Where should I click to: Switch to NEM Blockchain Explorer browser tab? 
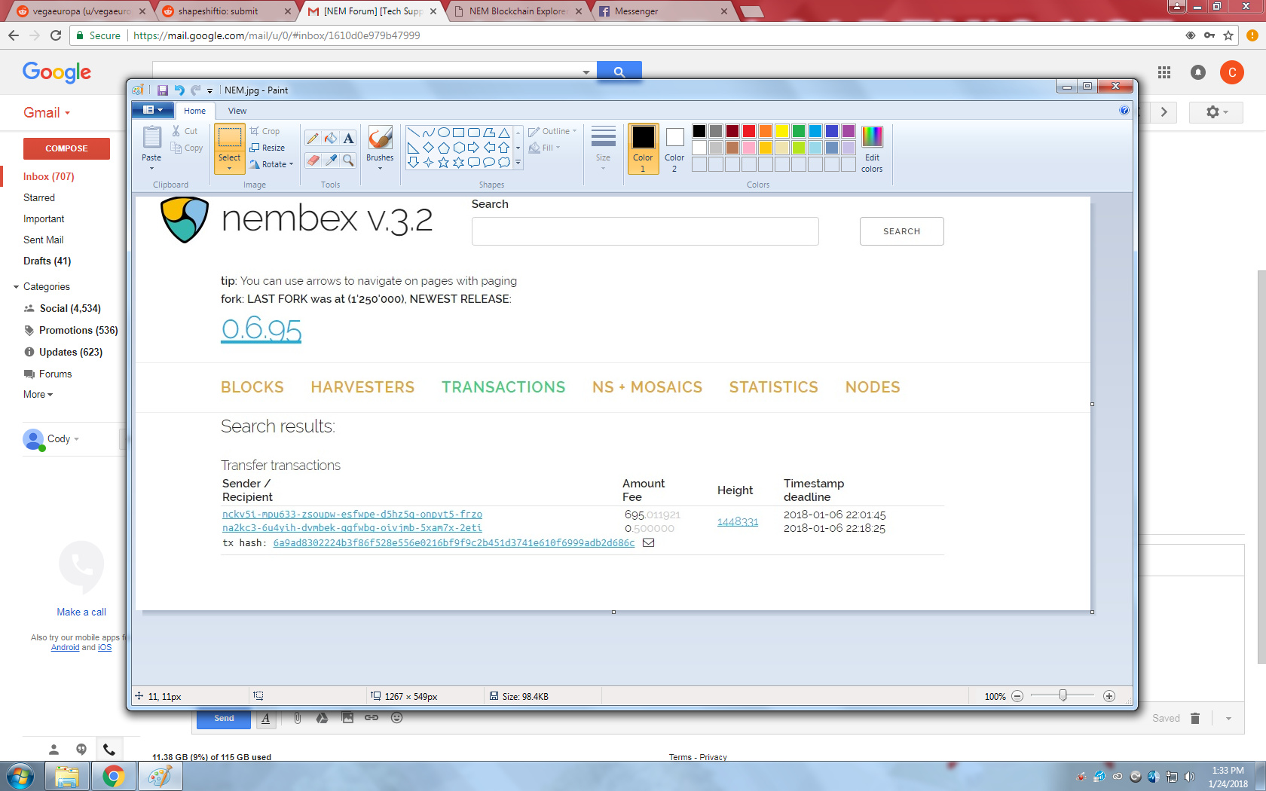tap(517, 11)
